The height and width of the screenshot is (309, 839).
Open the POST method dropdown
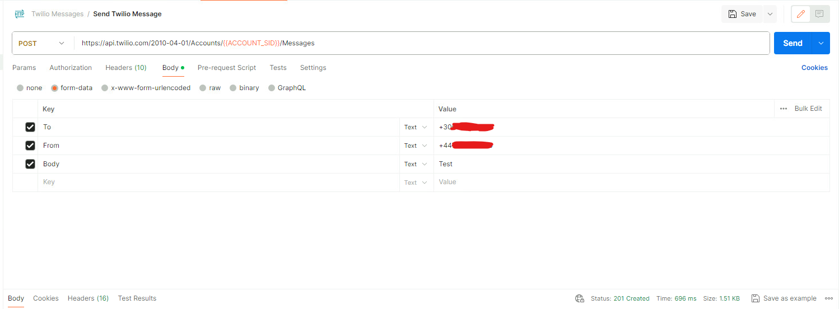pyautogui.click(x=42, y=43)
